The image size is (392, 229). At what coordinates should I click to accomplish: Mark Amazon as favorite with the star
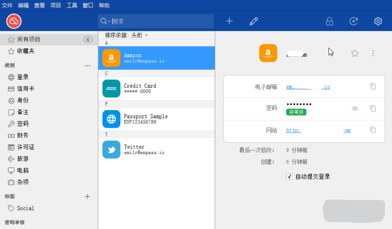point(355,53)
